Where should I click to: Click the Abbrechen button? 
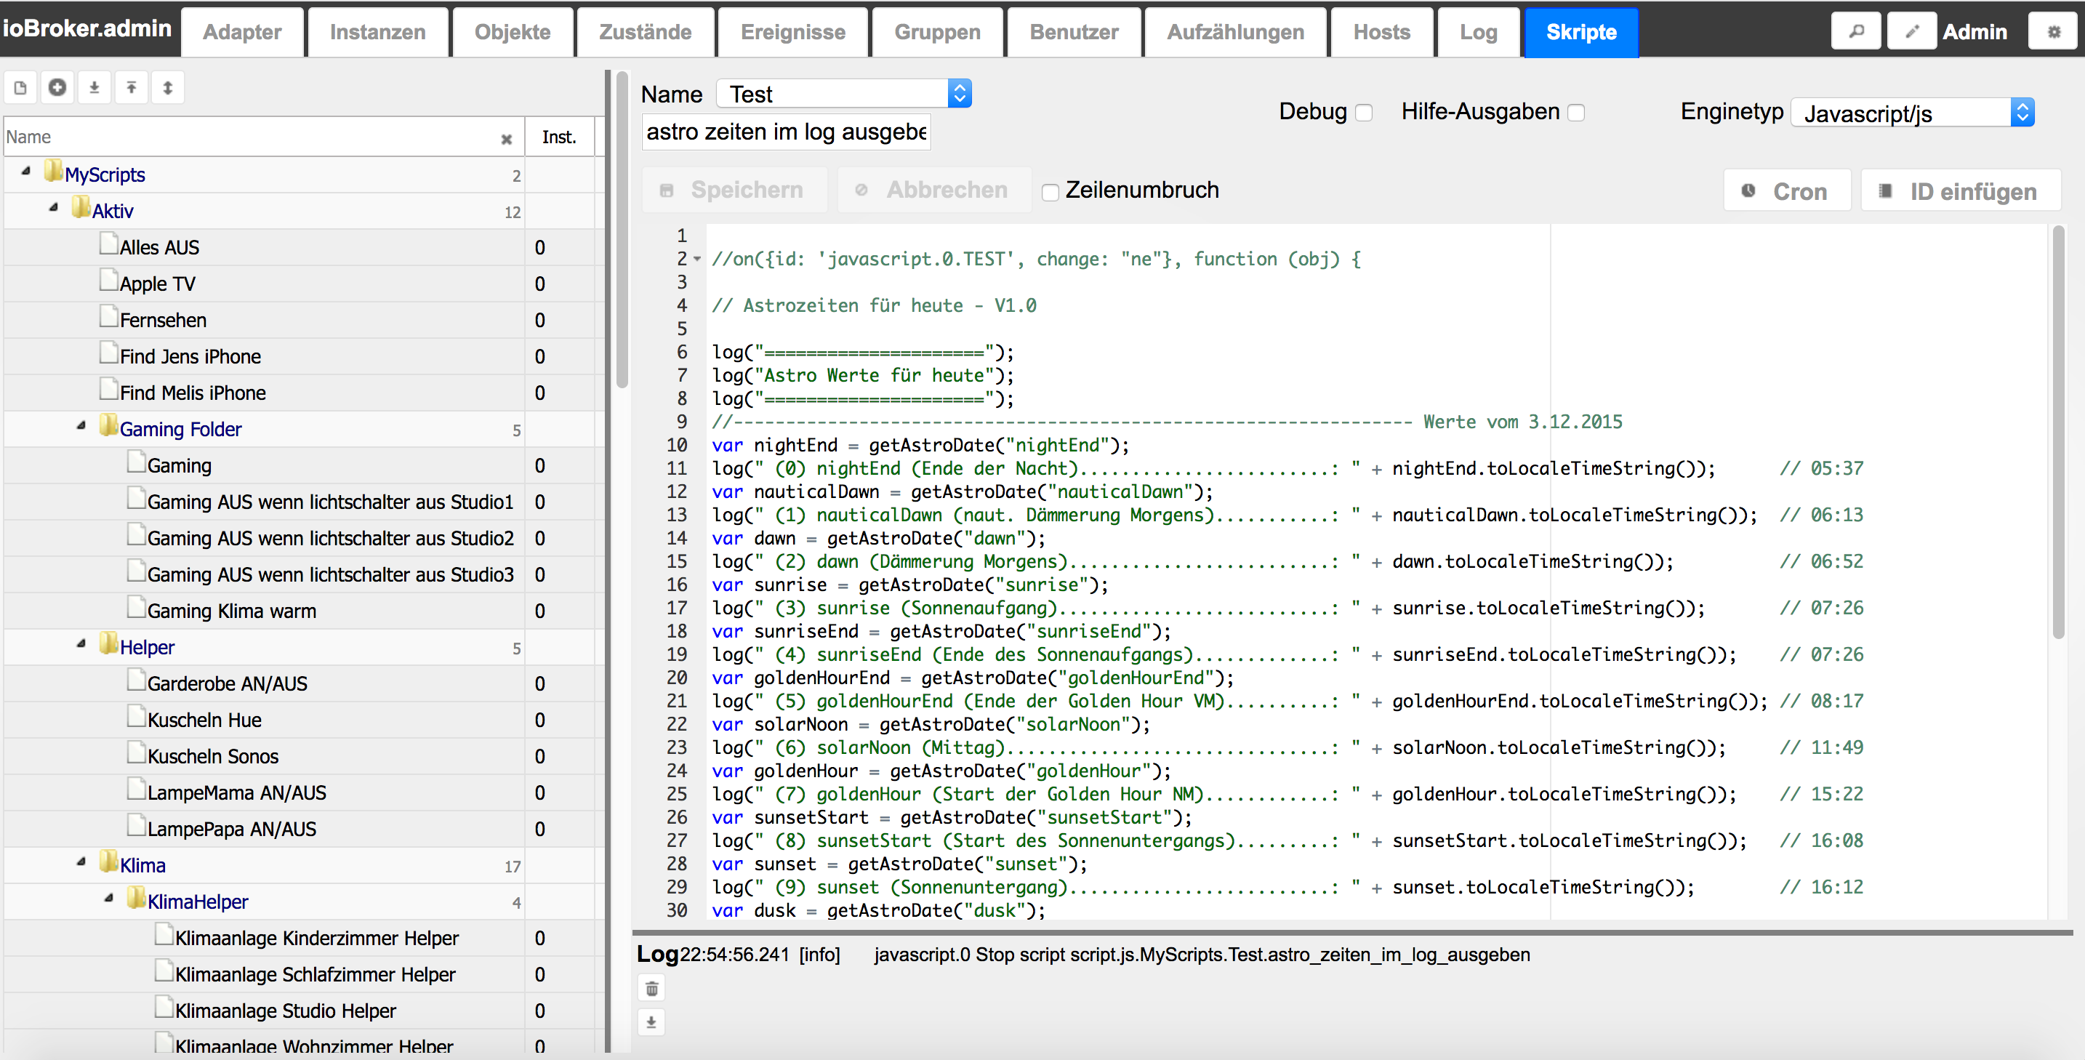point(934,190)
